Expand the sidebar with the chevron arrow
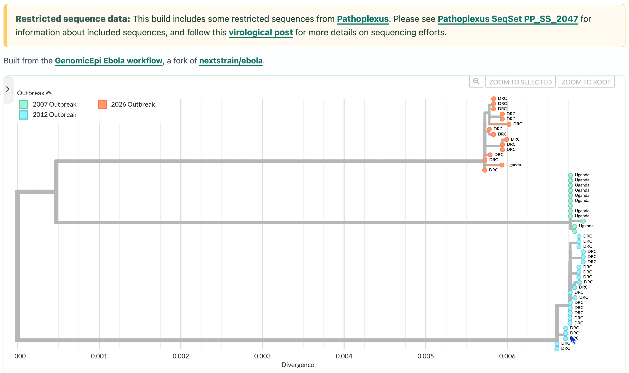This screenshot has height=373, width=629. pos(8,89)
